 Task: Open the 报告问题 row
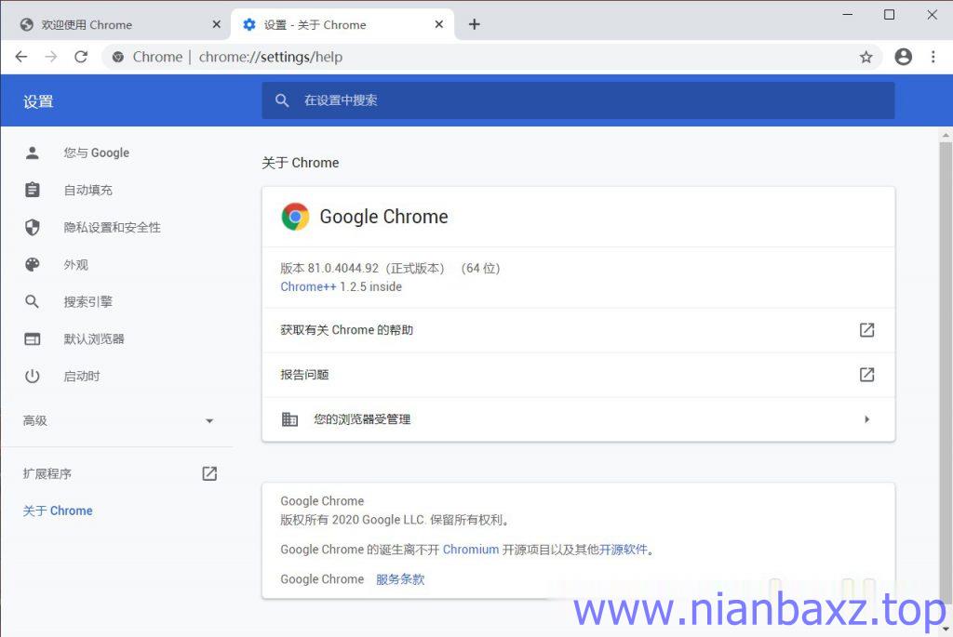[578, 375]
